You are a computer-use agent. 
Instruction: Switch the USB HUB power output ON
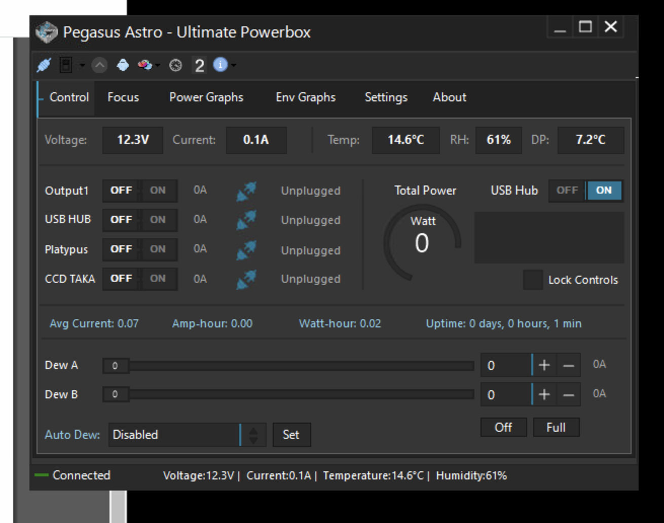pos(158,220)
